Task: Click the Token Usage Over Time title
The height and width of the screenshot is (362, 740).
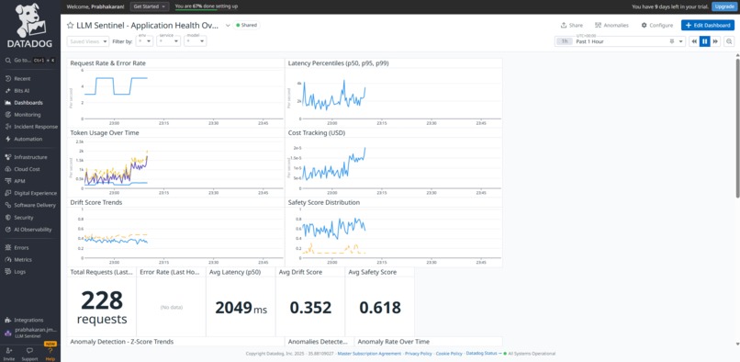Action: [x=105, y=133]
